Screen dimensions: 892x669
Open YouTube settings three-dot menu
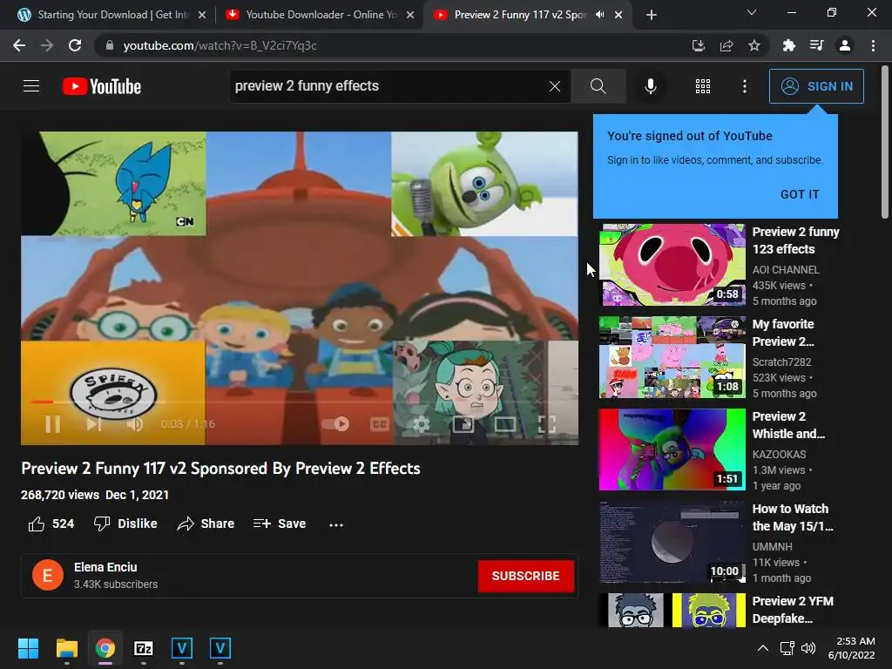745,86
